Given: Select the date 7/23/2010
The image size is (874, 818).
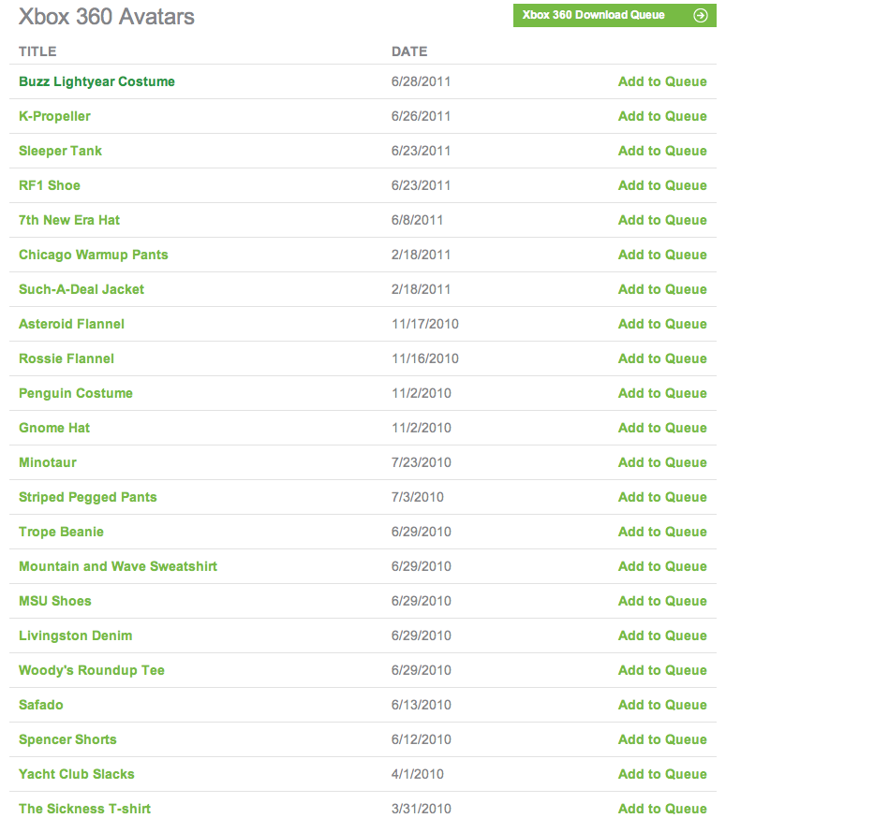Looking at the screenshot, I should 421,462.
